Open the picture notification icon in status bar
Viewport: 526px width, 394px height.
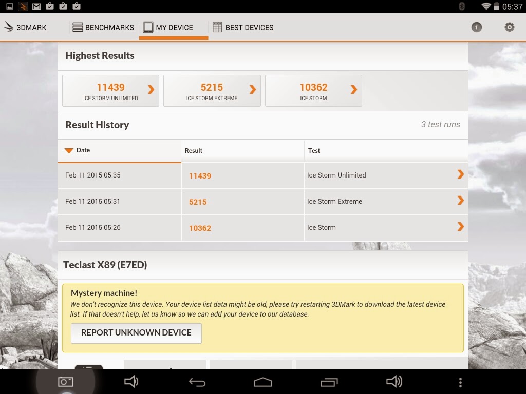pos(10,6)
